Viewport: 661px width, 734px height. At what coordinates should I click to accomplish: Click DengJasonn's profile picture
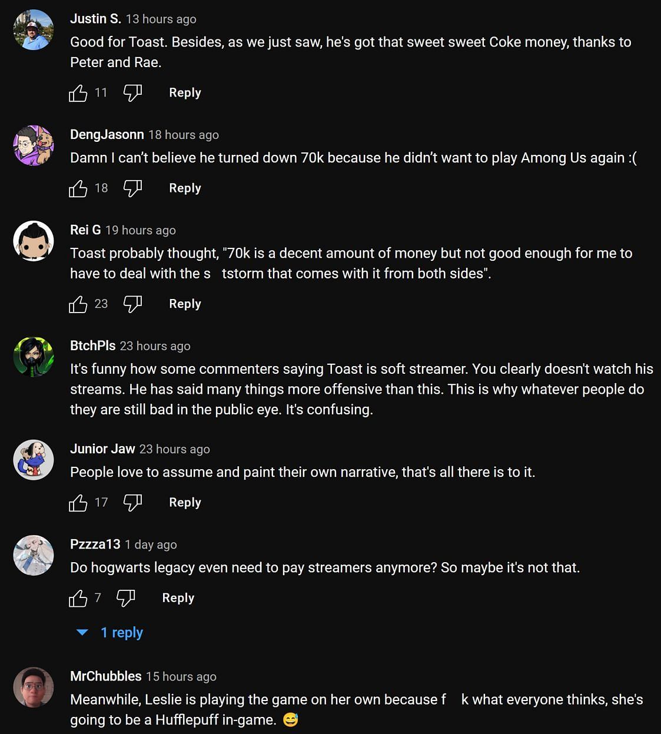pyautogui.click(x=34, y=145)
